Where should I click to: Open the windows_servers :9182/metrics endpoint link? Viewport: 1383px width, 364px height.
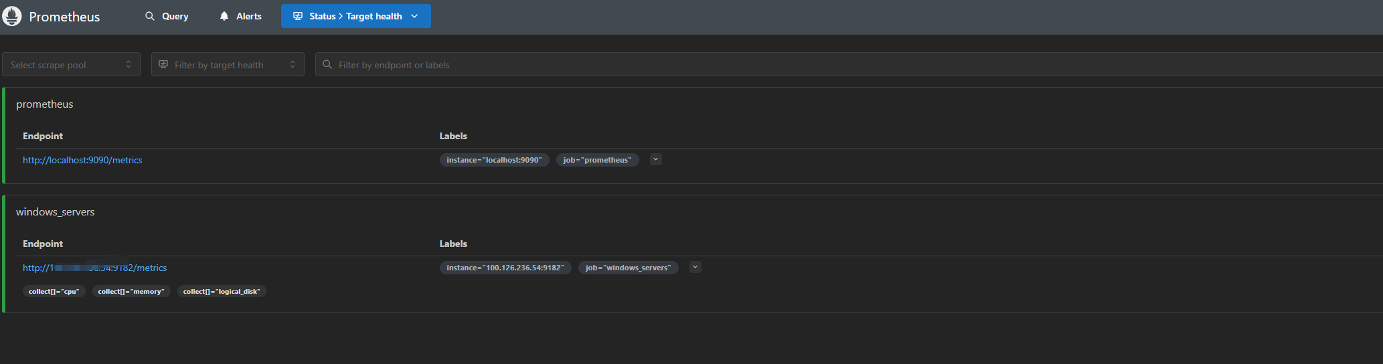[94, 268]
